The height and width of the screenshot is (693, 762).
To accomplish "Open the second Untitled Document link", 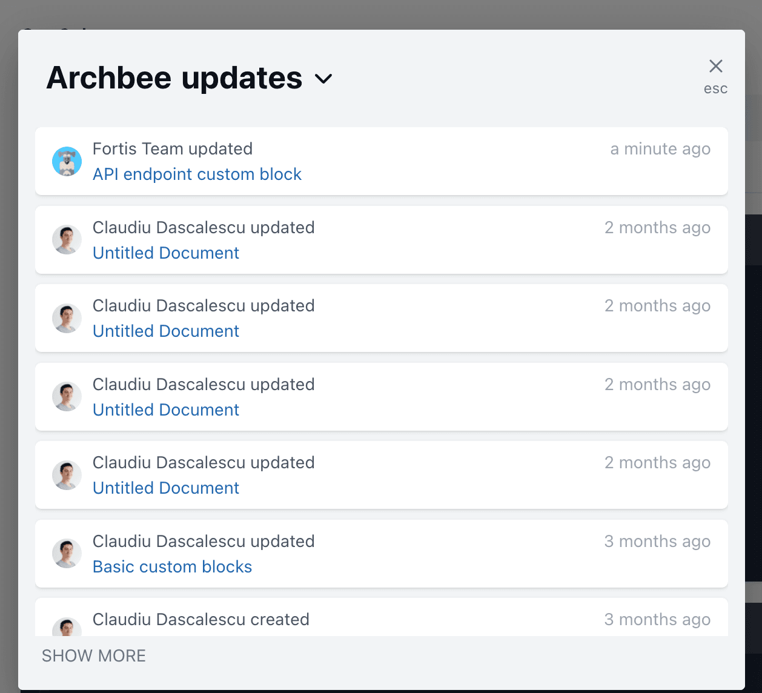I will 166,331.
